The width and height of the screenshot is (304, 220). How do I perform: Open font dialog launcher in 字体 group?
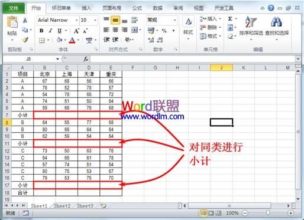96,50
